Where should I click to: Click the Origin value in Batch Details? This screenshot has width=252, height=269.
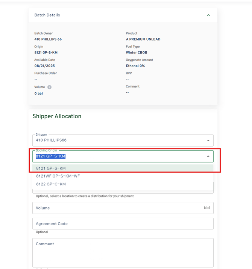[46, 53]
